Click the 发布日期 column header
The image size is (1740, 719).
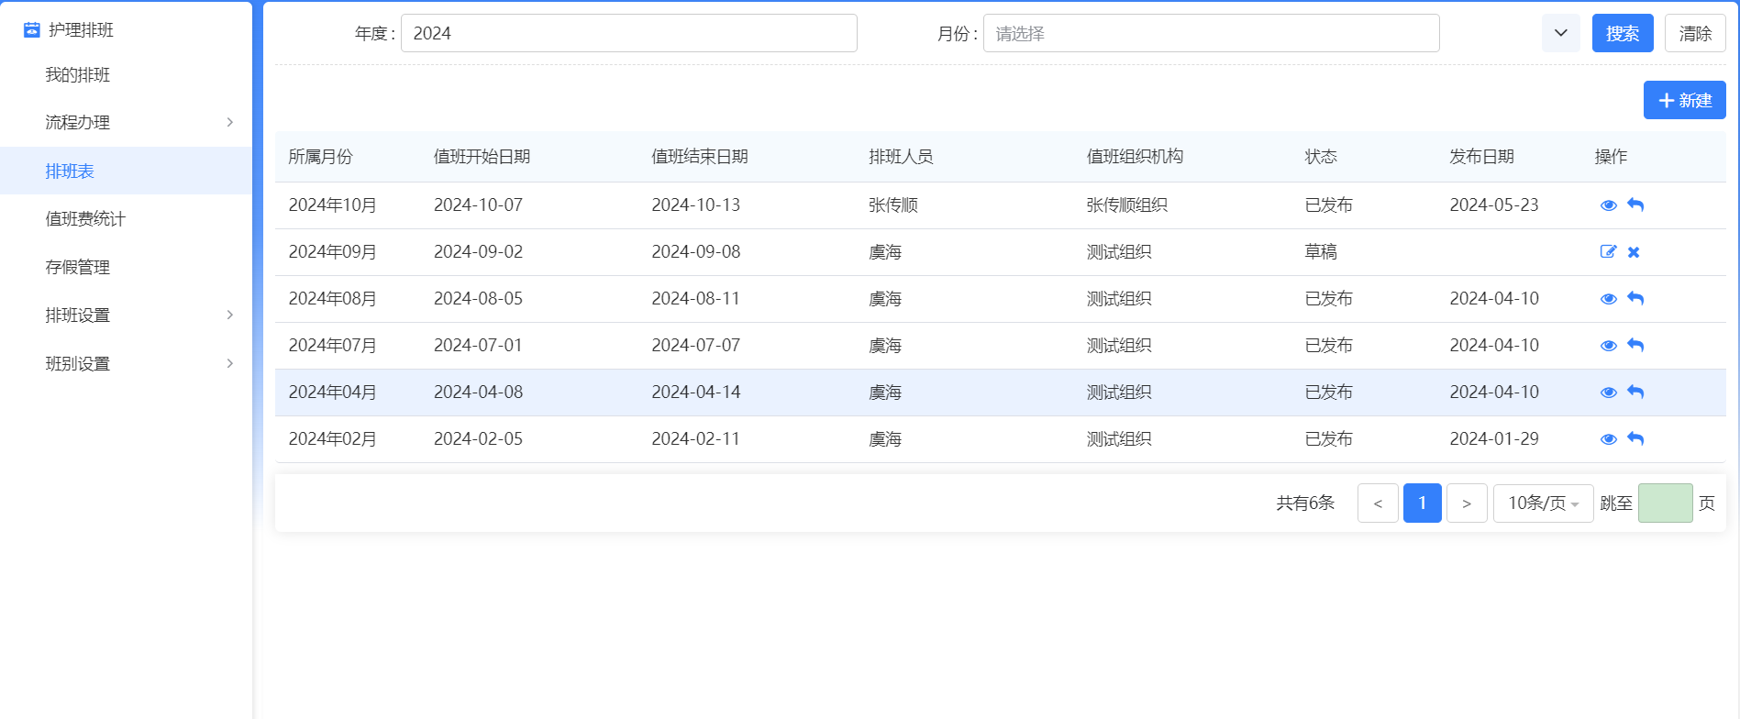[1481, 157]
